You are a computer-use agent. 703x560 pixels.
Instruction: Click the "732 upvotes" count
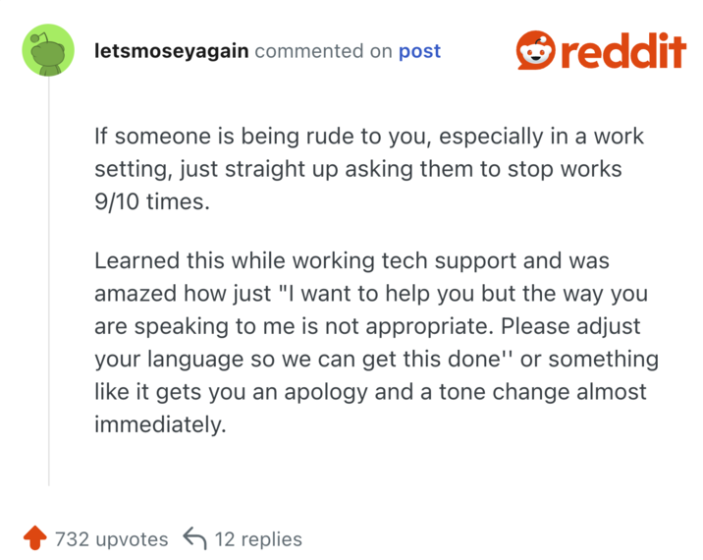[x=111, y=538]
